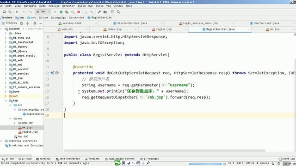The height and width of the screenshot is (166, 296).
Task: Open the VCS menu
Action: click(x=108, y=6)
